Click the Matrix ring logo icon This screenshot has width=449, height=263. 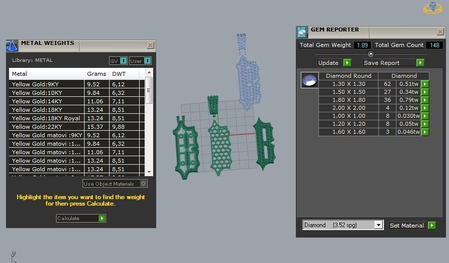point(432,8)
